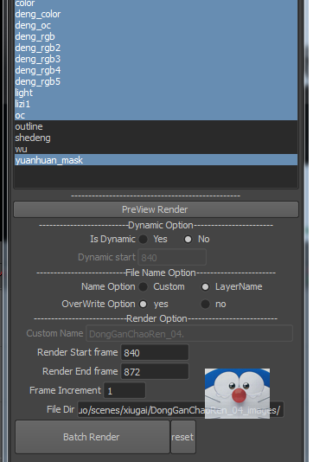The image size is (313, 462).
Task: Select the deng_oc render layer
Action: [156, 25]
